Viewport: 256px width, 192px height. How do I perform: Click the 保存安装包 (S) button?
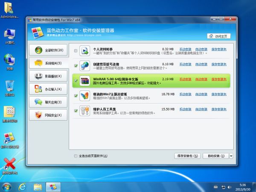point(187,156)
